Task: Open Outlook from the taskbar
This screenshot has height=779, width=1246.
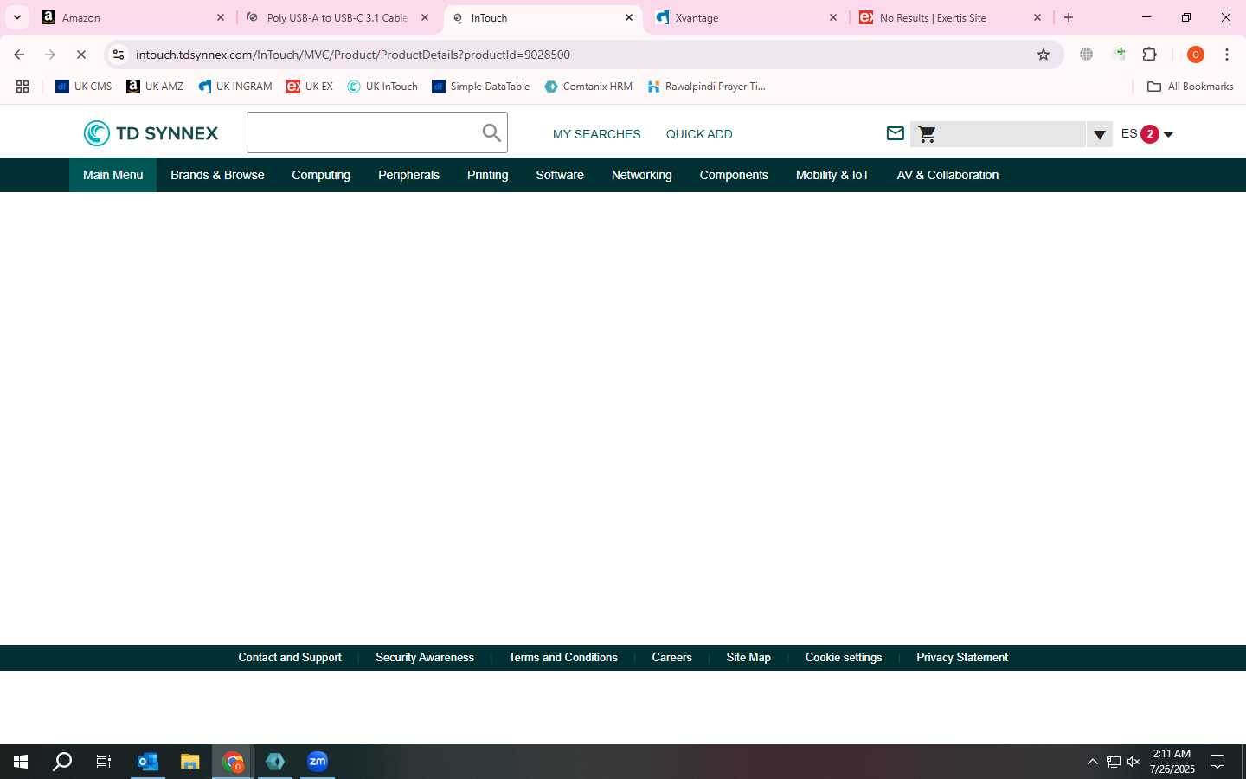Action: pyautogui.click(x=148, y=762)
